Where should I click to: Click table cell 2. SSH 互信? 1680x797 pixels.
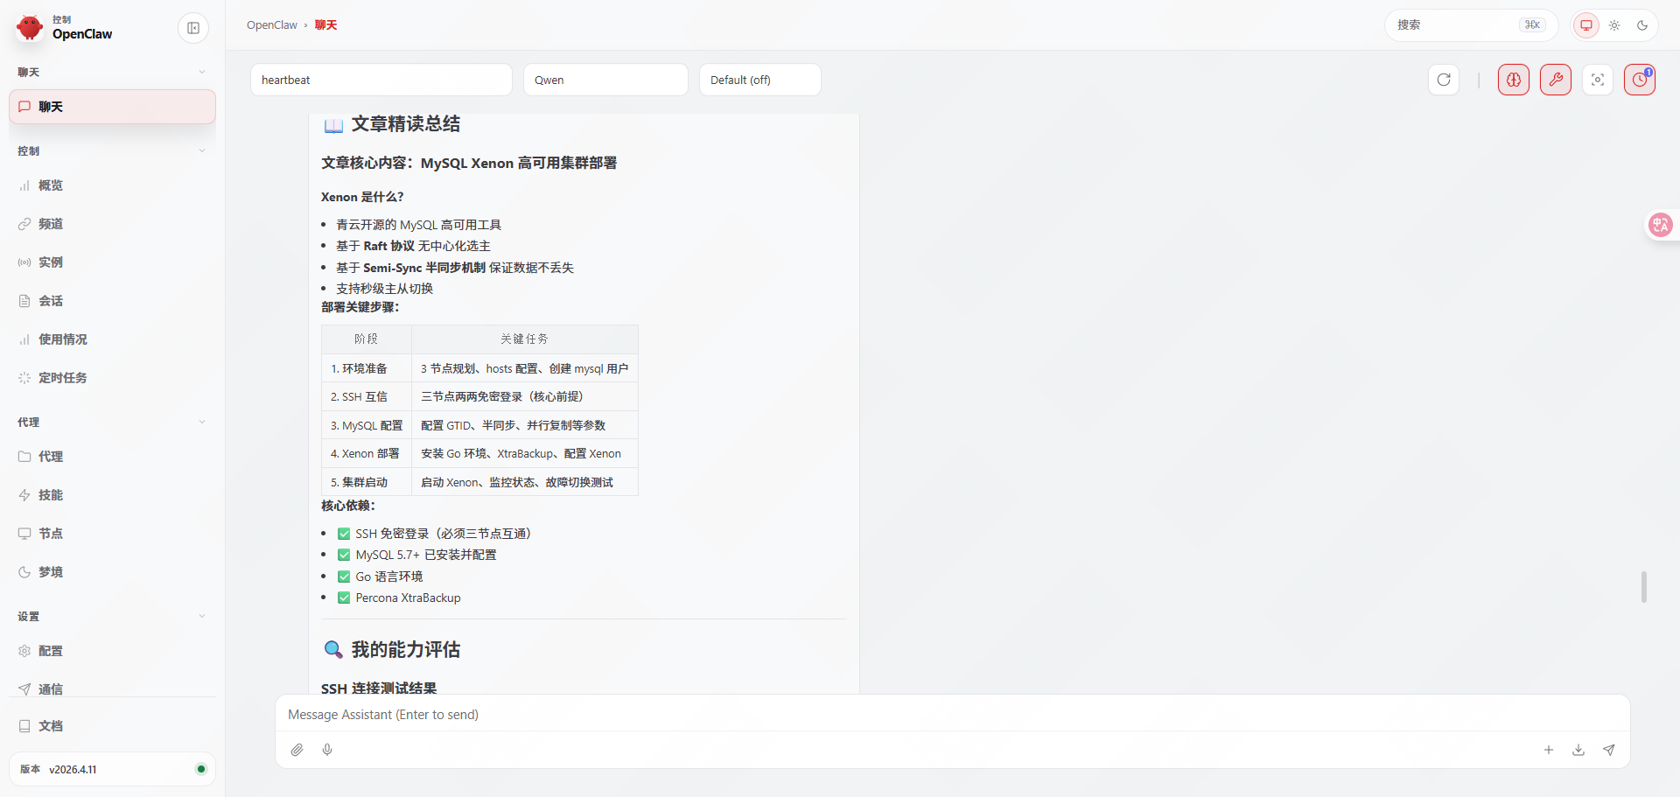[367, 396]
